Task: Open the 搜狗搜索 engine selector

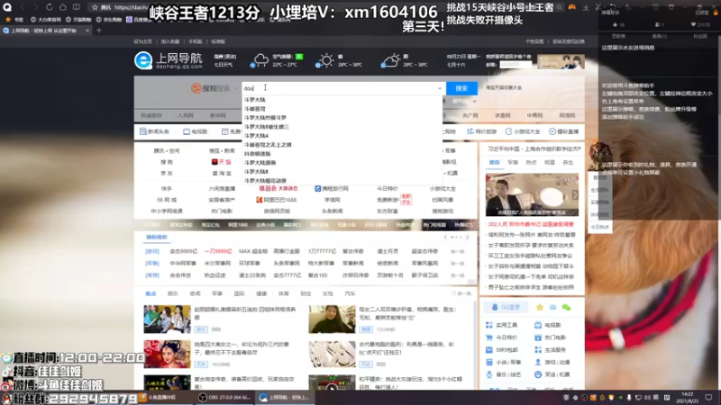Action: tap(214, 88)
